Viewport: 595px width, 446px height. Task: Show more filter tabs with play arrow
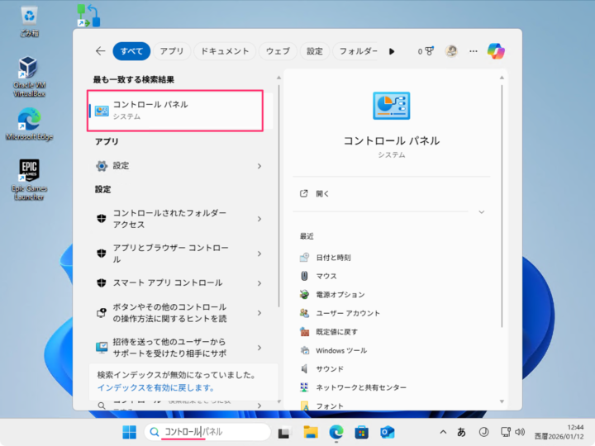pos(392,51)
